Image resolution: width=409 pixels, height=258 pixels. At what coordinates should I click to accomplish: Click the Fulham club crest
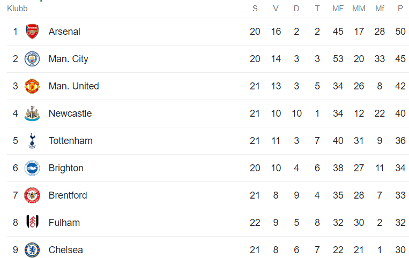tap(32, 223)
